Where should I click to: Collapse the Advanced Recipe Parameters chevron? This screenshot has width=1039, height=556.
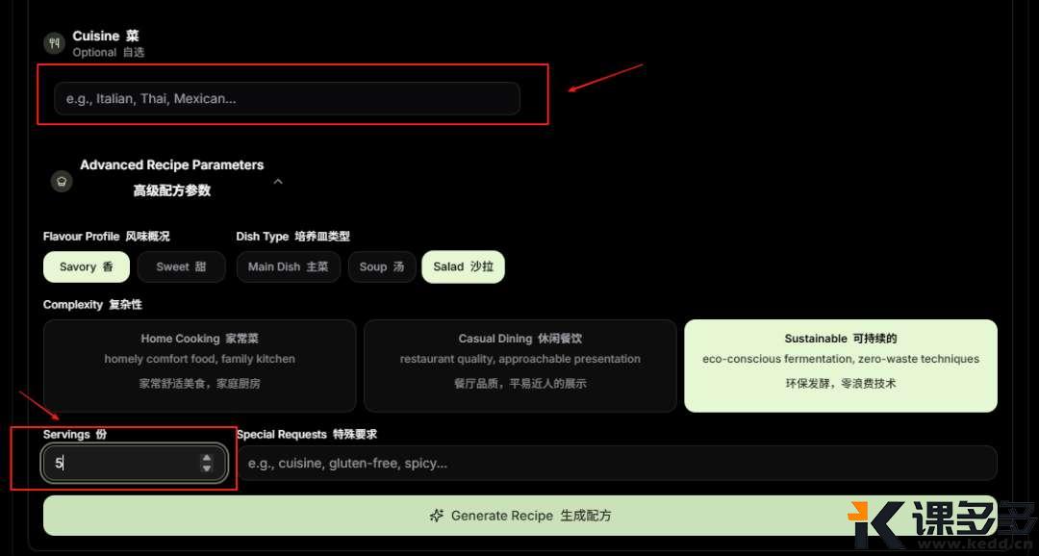(x=278, y=181)
